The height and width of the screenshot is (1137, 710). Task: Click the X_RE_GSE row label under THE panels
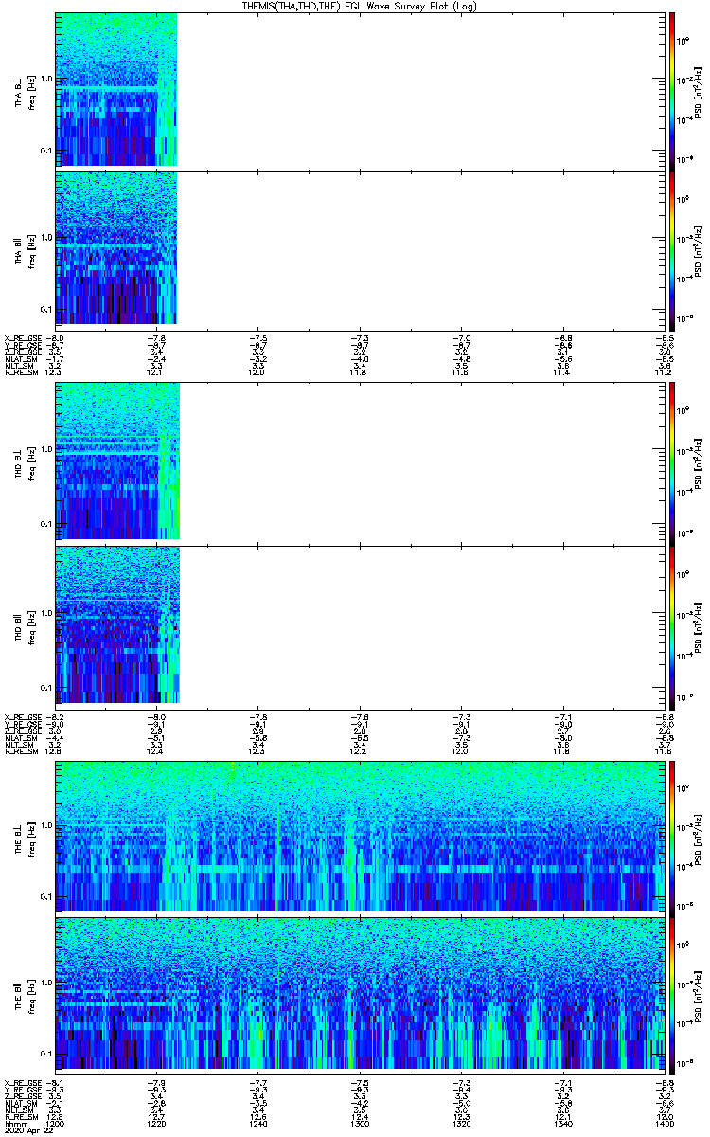pos(21,1082)
